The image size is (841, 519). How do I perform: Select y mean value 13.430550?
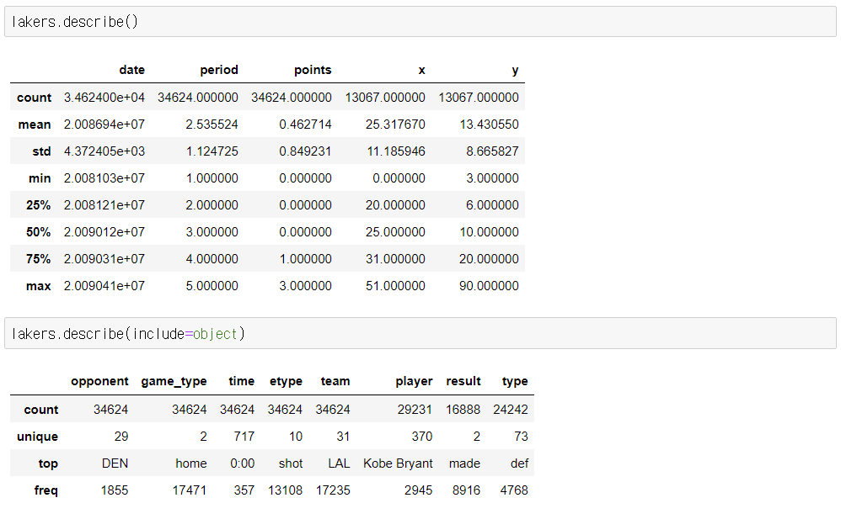pyautogui.click(x=489, y=124)
